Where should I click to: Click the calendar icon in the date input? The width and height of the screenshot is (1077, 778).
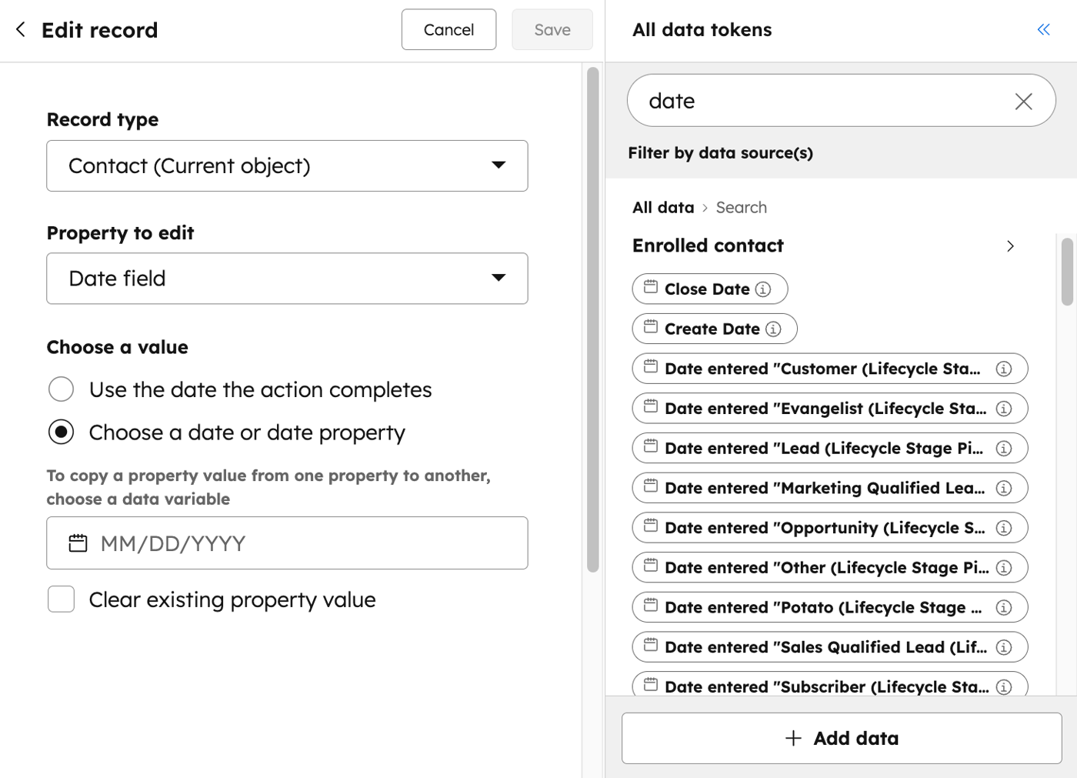tap(78, 543)
